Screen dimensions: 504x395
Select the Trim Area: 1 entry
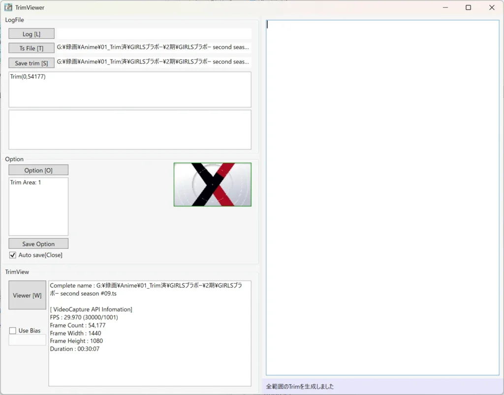click(x=26, y=182)
